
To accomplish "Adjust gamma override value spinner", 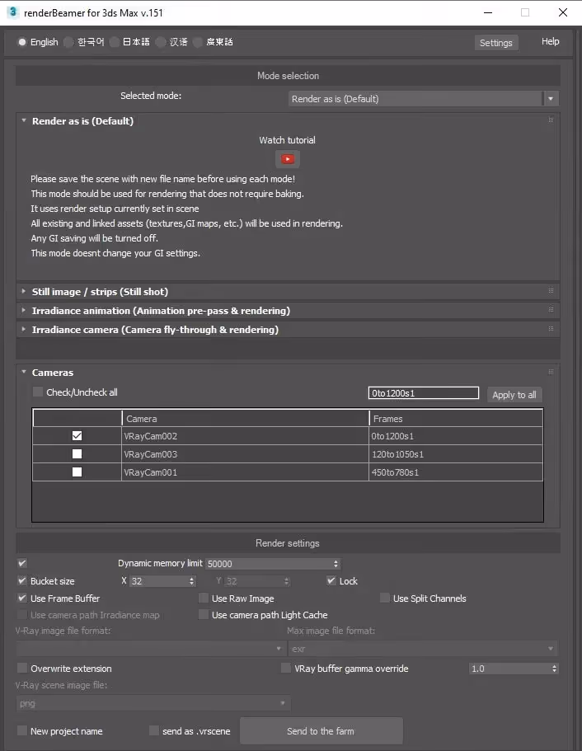I will pyautogui.click(x=554, y=668).
